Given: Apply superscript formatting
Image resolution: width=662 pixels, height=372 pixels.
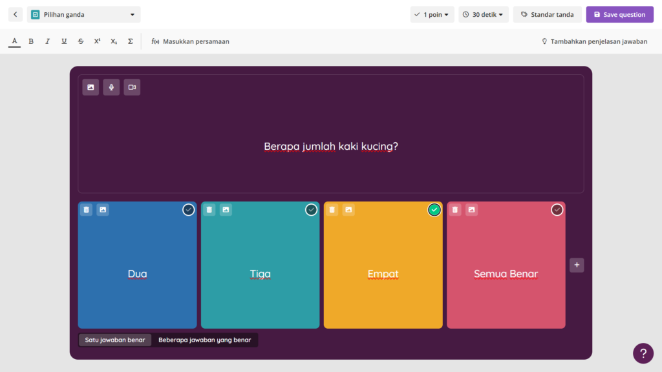Looking at the screenshot, I should [97, 41].
